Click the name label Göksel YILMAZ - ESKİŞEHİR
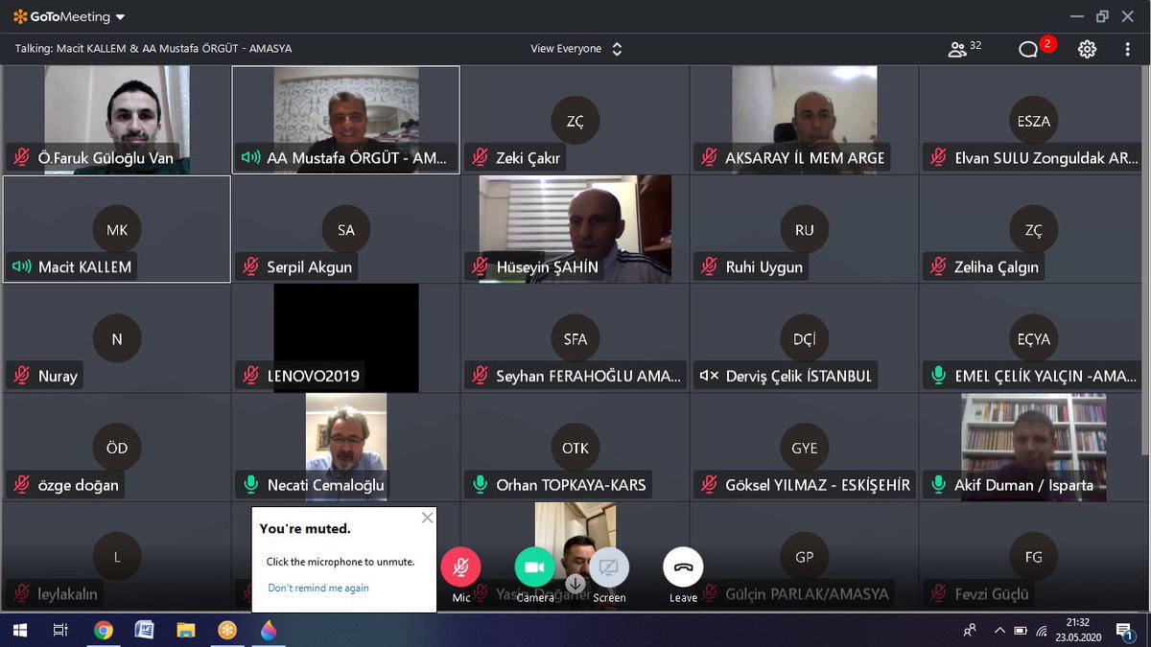 [x=817, y=486]
